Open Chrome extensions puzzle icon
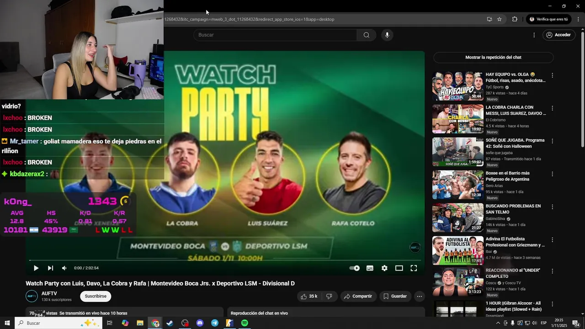Screen dimensions: 585x329 point(515,19)
